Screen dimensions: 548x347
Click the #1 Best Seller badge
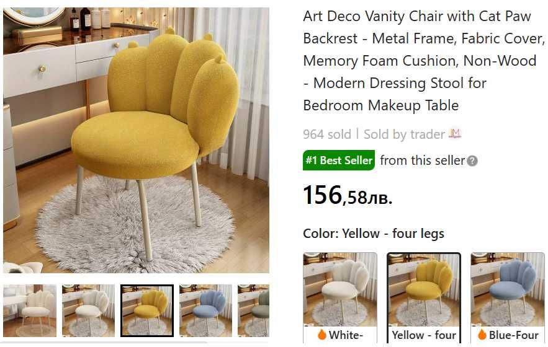pos(339,160)
